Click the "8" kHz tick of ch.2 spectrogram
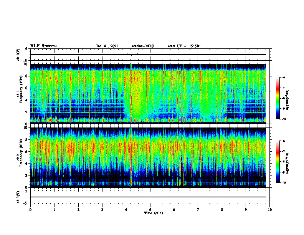Screen dimensions: 304x235 point(26,140)
